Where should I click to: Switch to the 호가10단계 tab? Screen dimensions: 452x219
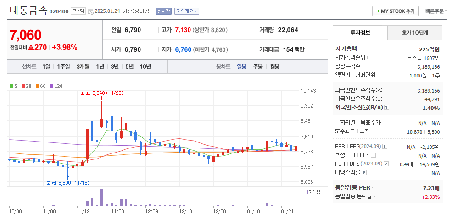[415, 33]
